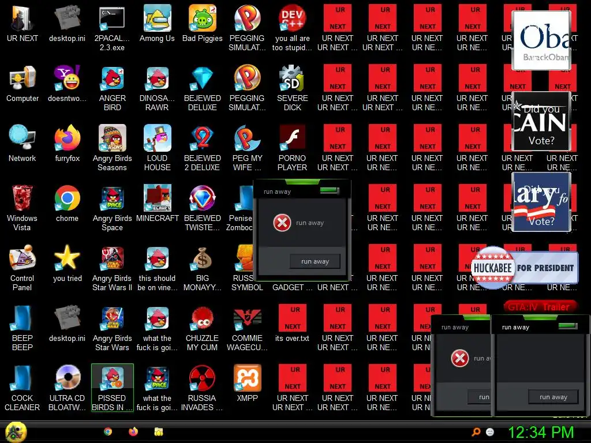Select the PISSED BIRDS IN ... highlighted shortcut

click(113, 388)
